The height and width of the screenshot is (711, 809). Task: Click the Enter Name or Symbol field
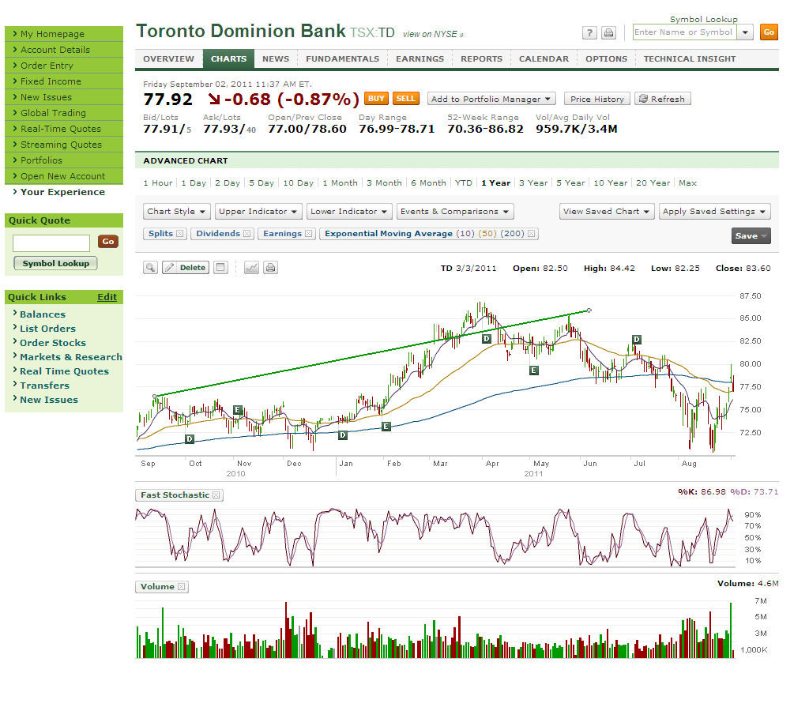pyautogui.click(x=685, y=32)
